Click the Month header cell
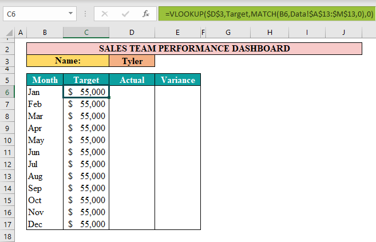 coord(45,80)
